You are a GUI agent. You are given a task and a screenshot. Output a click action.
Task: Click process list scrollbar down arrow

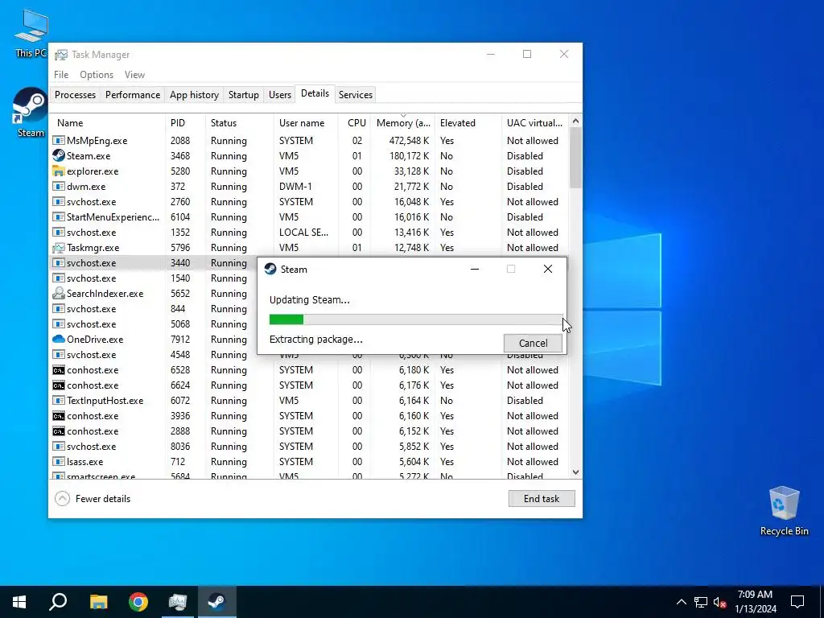pos(575,472)
